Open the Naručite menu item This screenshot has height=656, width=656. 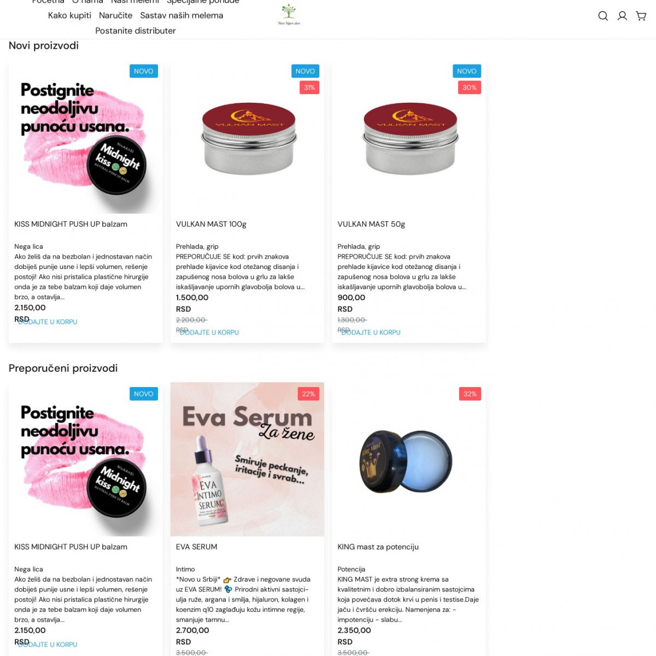115,15
